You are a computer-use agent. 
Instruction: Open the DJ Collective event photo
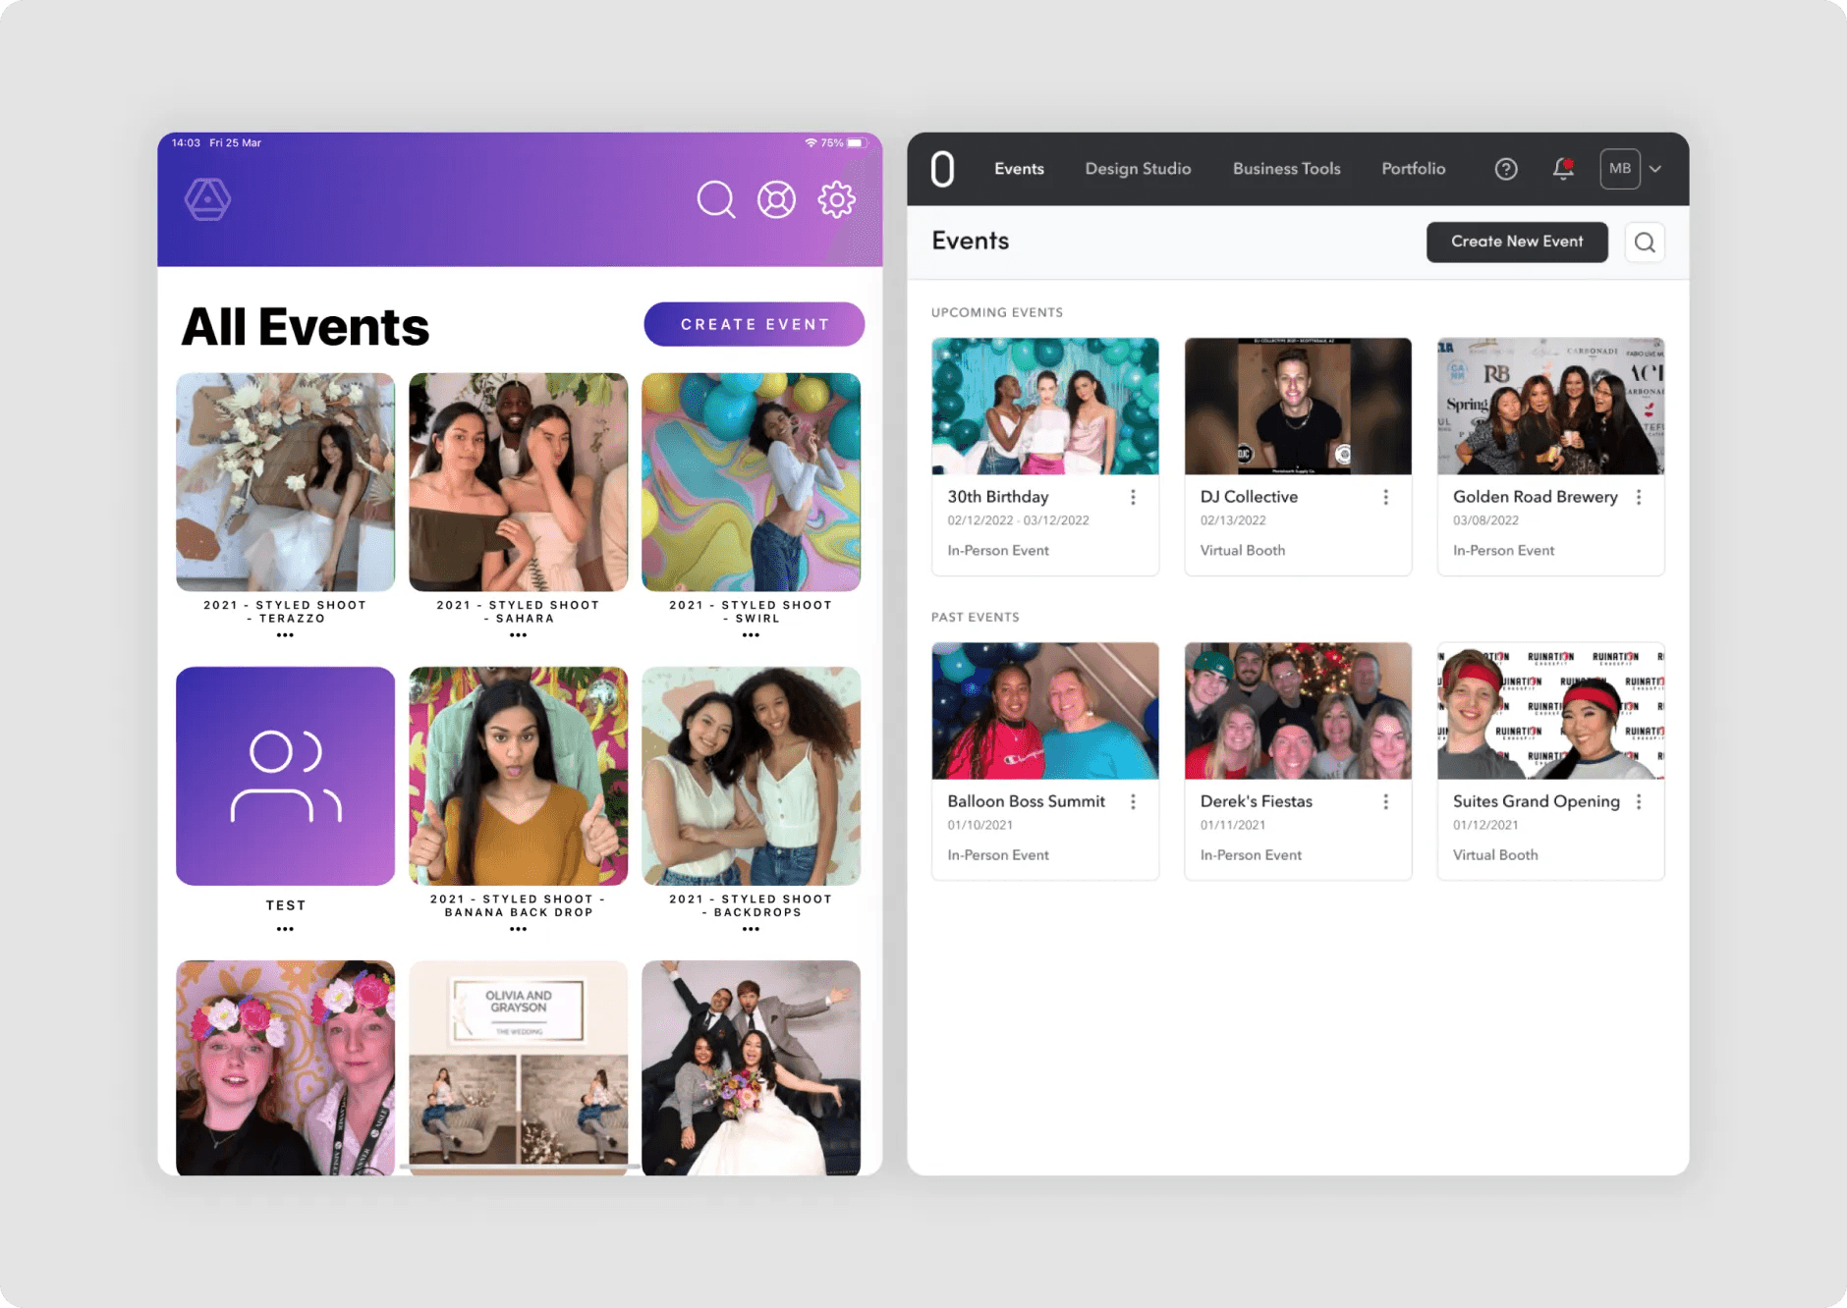tap(1298, 407)
